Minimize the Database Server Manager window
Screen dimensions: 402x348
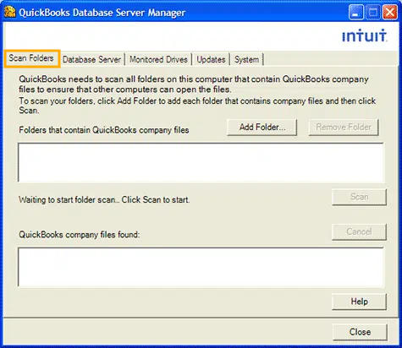(355, 13)
